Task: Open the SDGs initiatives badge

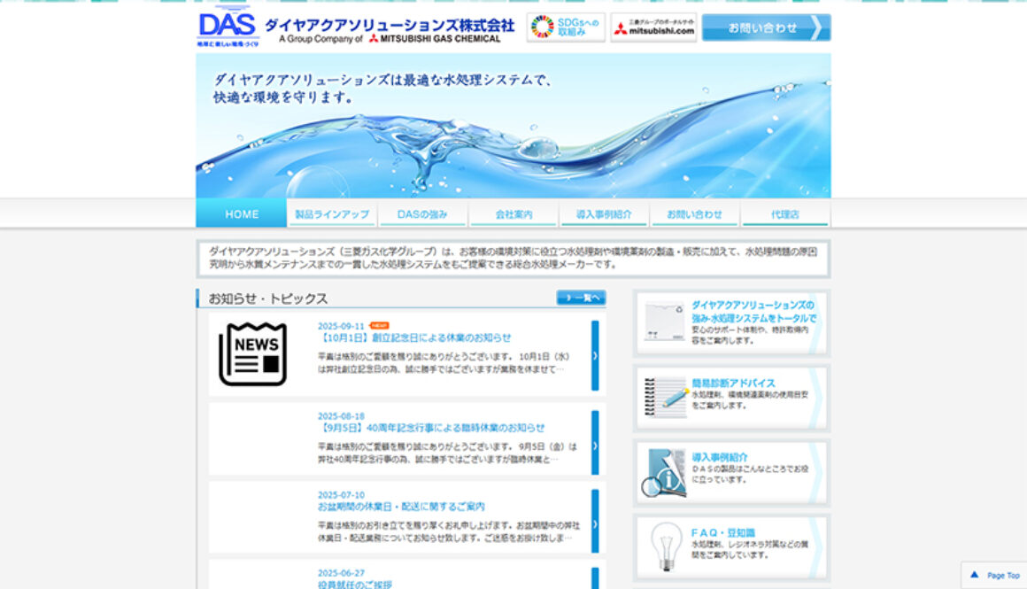Action: tap(566, 27)
